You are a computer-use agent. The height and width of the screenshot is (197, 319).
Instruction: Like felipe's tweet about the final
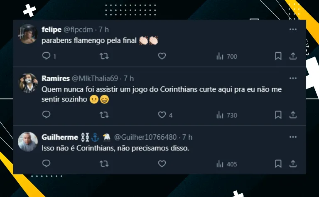pos(162,56)
